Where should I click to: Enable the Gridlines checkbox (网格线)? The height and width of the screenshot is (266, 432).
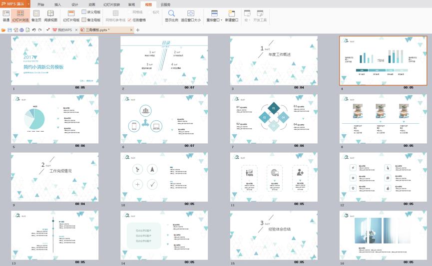(x=130, y=12)
